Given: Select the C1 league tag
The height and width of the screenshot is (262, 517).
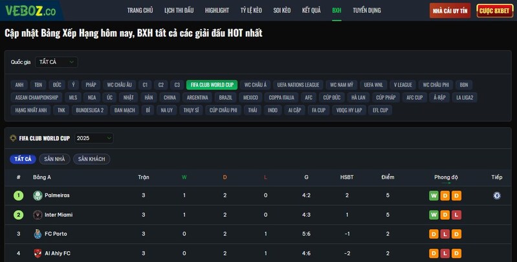Looking at the screenshot, I should (x=145, y=85).
